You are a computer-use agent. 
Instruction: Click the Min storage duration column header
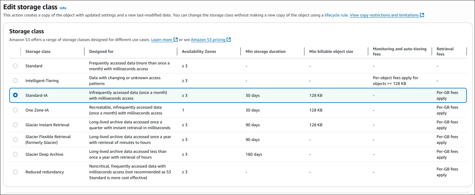tap(265, 51)
